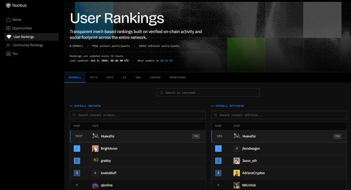
Task: Click username Jaxxx_eth
Action: click(249, 161)
